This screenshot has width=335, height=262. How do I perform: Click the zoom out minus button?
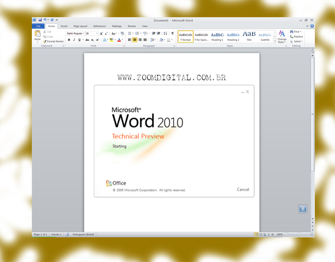[x=286, y=234]
